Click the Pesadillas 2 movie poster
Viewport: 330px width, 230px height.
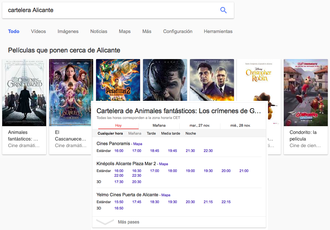[118, 80]
